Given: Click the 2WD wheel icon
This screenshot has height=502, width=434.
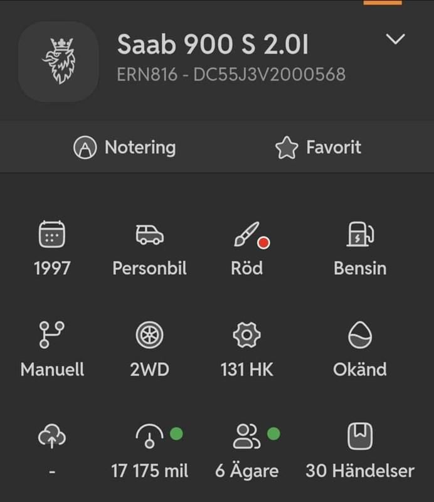Looking at the screenshot, I should click(149, 336).
